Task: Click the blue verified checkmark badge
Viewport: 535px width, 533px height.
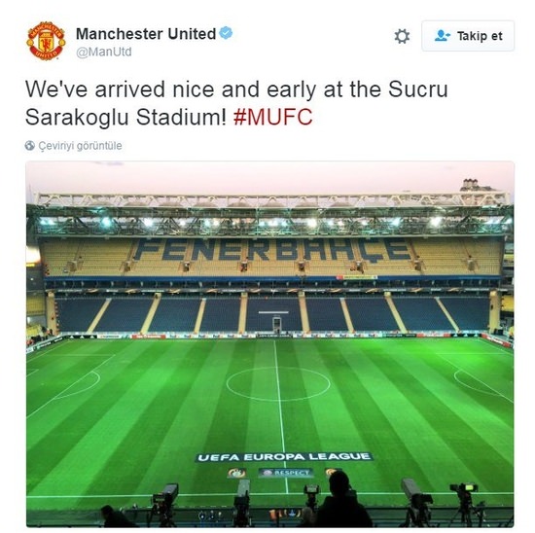Action: pos(226,33)
